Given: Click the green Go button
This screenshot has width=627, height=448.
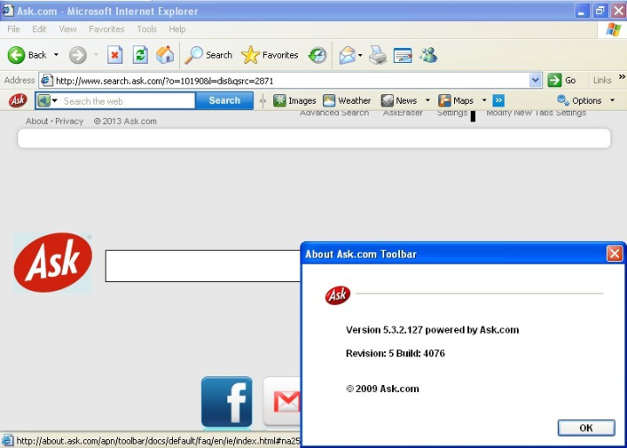Looking at the screenshot, I should (x=562, y=80).
